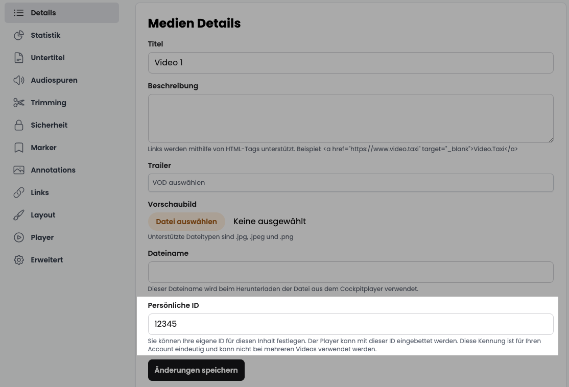Open the Sicherheit settings

coord(62,125)
